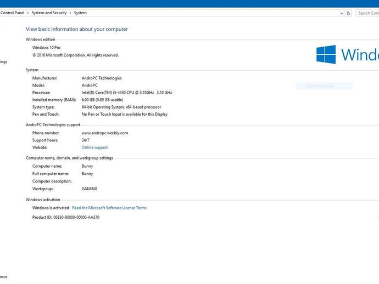Open System and Security in the breadcrumb
Viewport: 379px width, 284px height.
(49, 13)
